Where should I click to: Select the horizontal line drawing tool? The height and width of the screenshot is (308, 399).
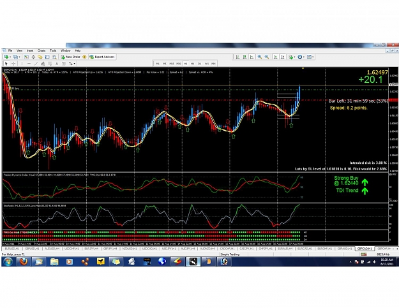(29, 64)
